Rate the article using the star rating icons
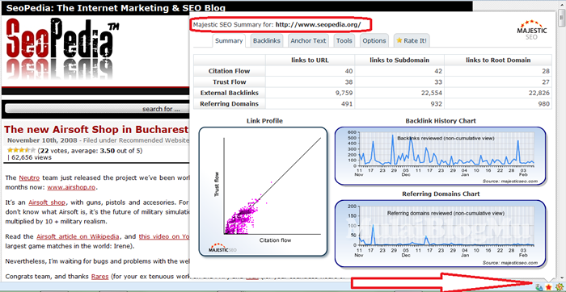 coord(21,151)
